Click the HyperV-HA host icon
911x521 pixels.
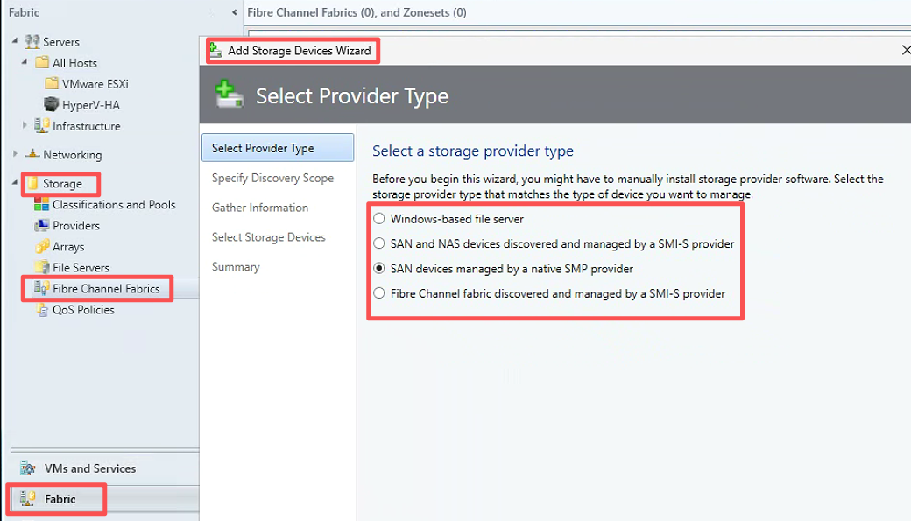(x=52, y=104)
